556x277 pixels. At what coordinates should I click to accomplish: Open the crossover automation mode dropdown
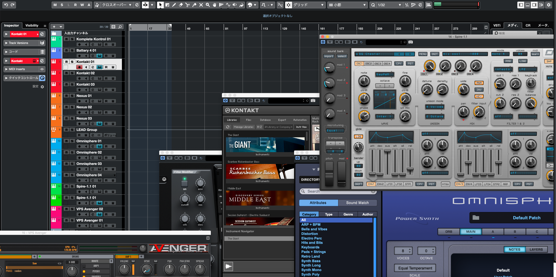[x=116, y=5]
